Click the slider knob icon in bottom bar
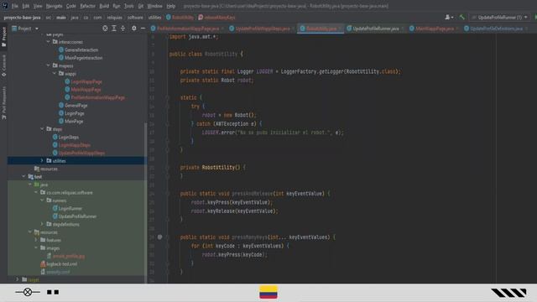Image resolution: width=537 pixels, height=302 pixels. point(28,292)
